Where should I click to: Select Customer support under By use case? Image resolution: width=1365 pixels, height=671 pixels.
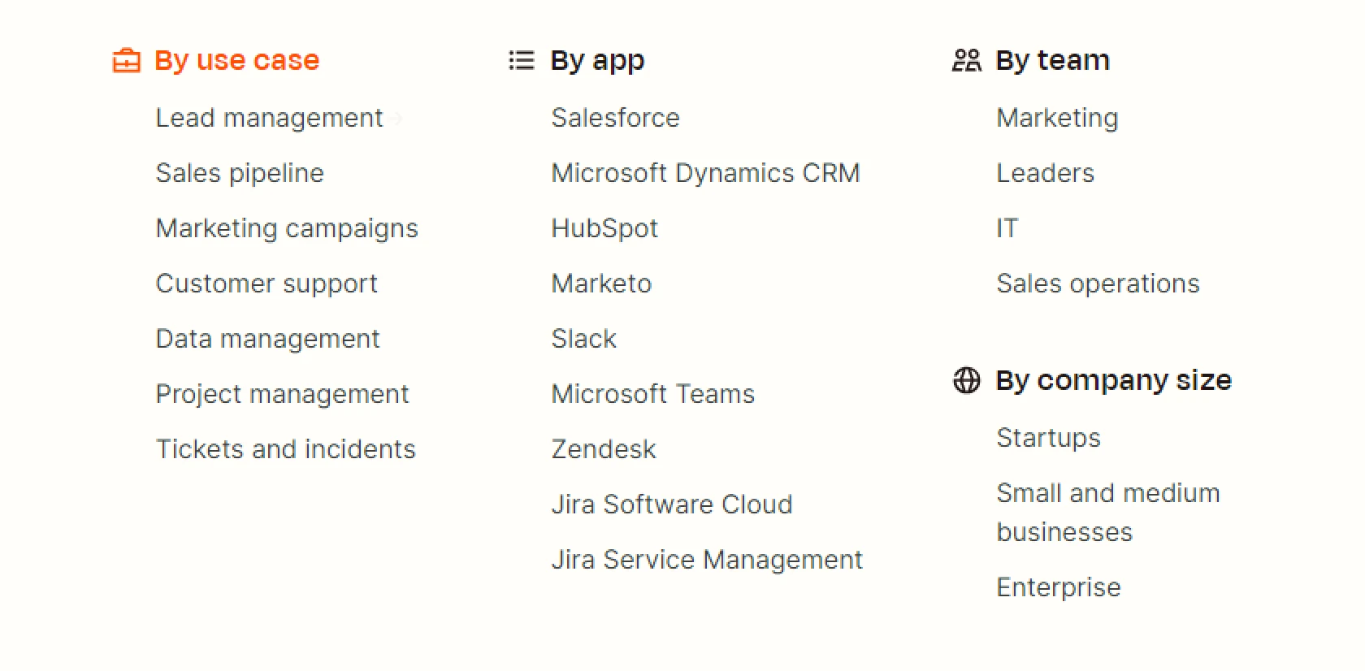coord(266,284)
